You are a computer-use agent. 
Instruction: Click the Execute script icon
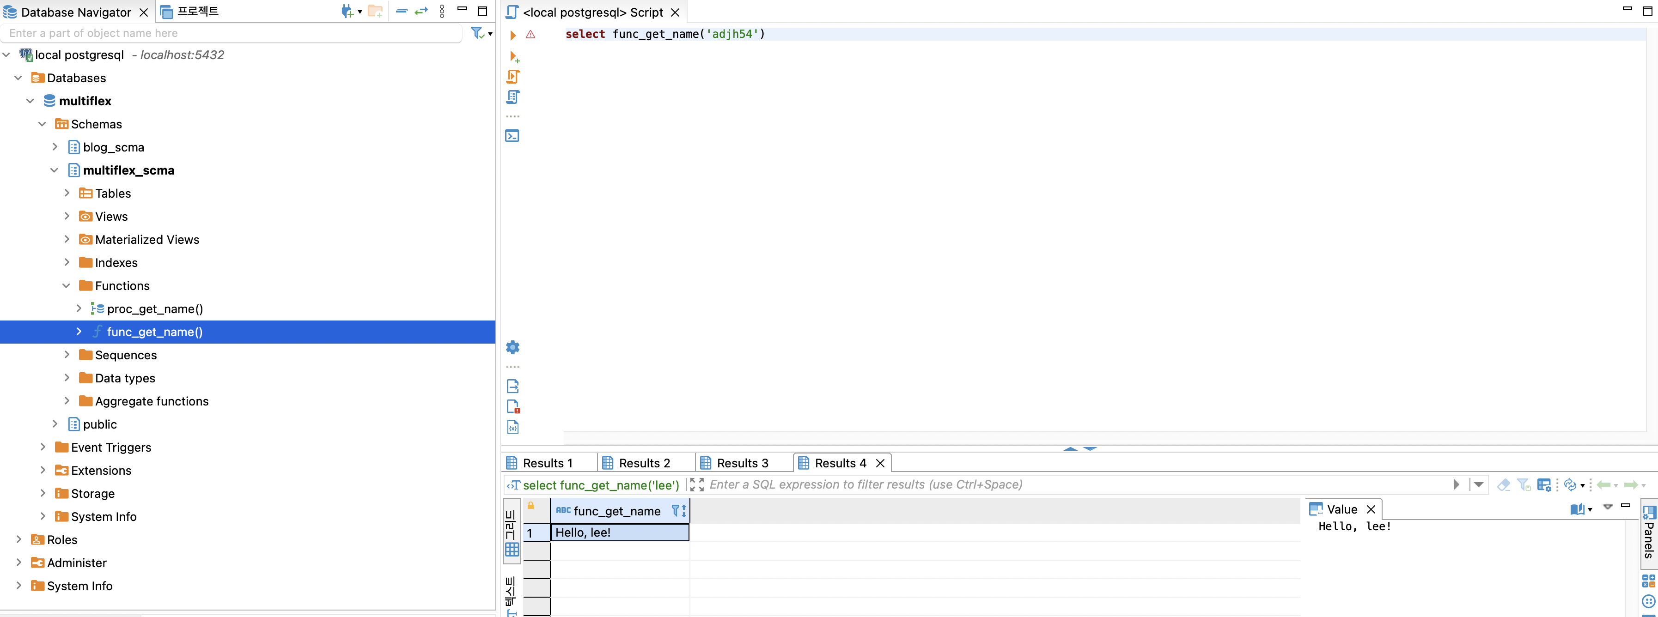click(512, 77)
